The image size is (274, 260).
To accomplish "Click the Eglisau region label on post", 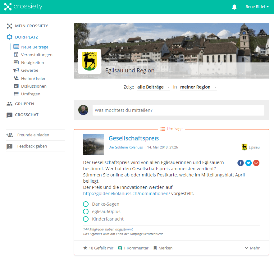I will coord(254,147).
